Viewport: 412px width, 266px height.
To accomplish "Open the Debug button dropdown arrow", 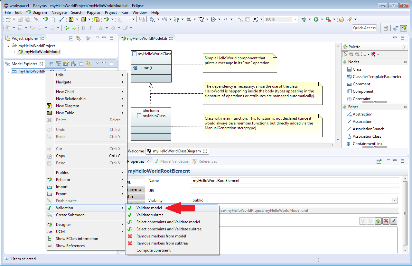I will point(310,20).
